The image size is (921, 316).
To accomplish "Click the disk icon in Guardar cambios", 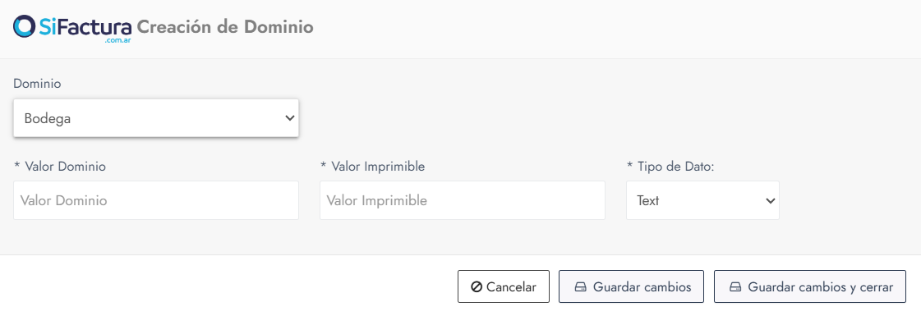I will [x=580, y=287].
